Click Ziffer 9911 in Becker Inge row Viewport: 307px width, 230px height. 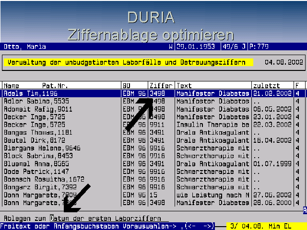tap(157, 125)
